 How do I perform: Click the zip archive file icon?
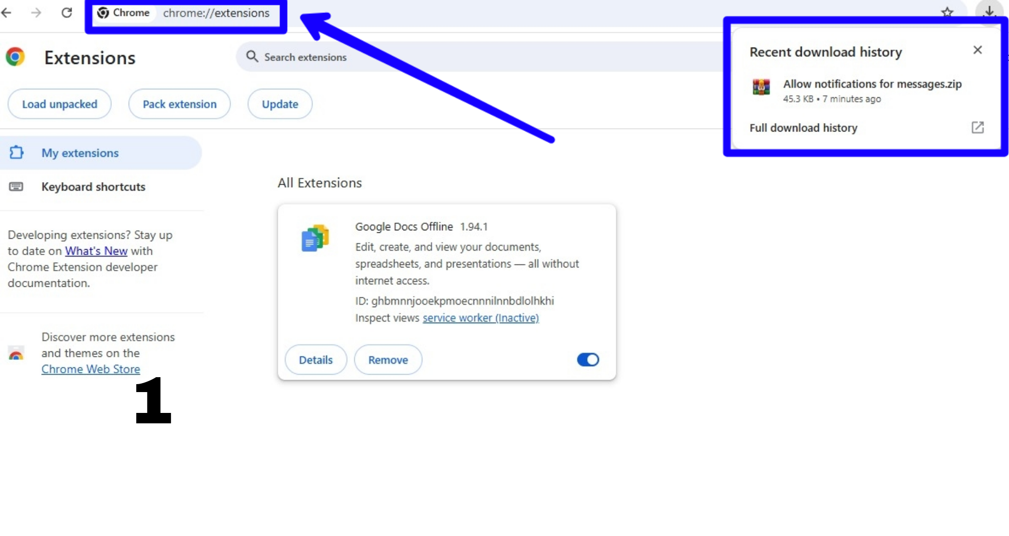click(x=761, y=87)
